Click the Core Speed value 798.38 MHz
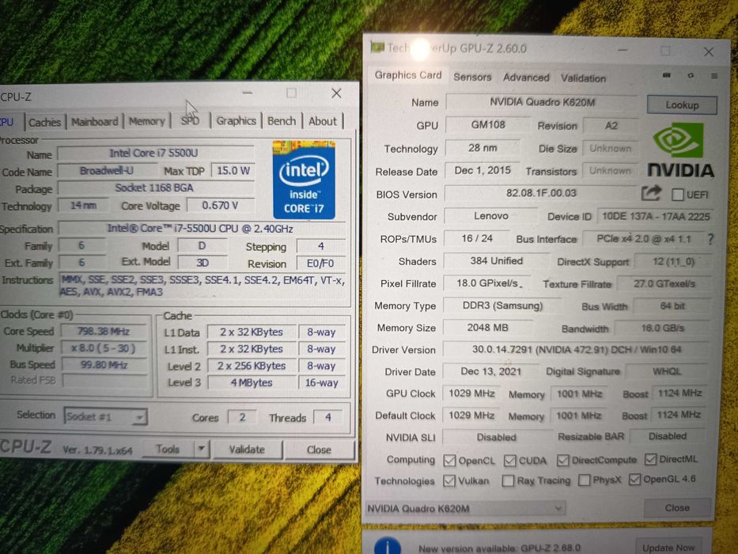The width and height of the screenshot is (738, 554). tap(104, 331)
